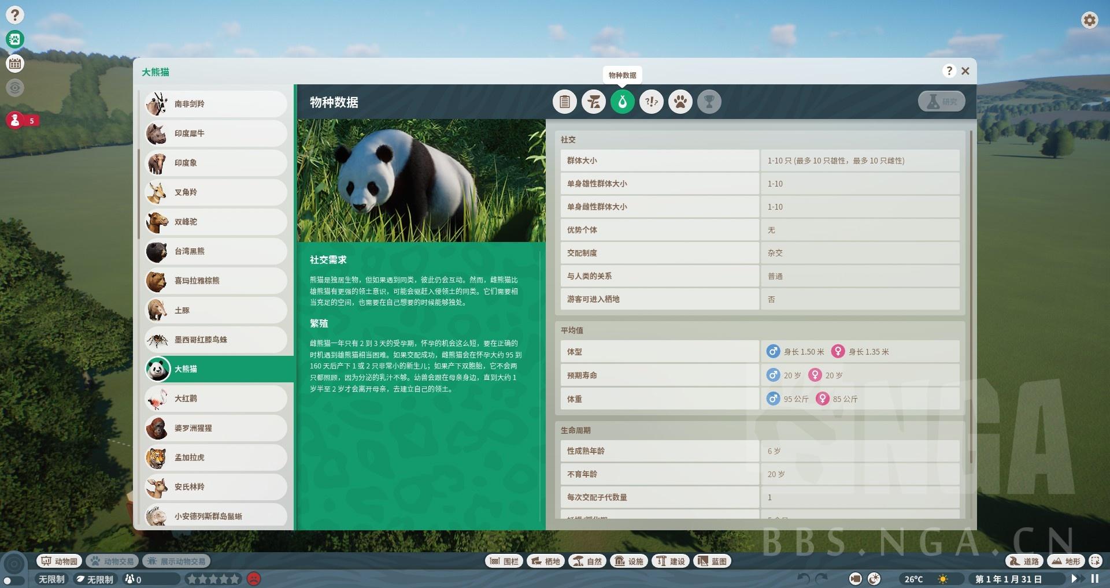Select 喜马拉雅棕熊 in the animal list

coord(216,281)
